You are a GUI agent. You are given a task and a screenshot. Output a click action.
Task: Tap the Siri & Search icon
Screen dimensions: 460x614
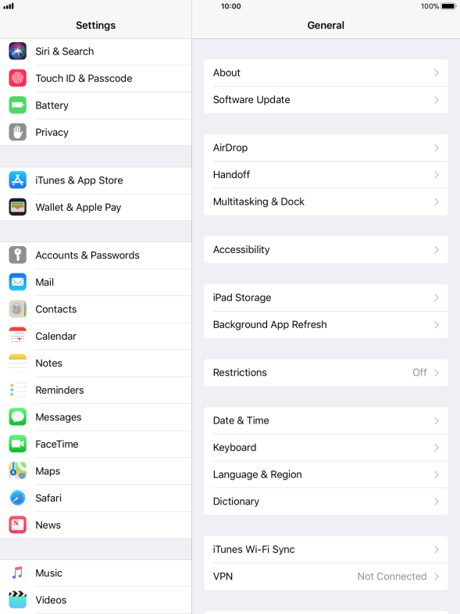click(18, 52)
